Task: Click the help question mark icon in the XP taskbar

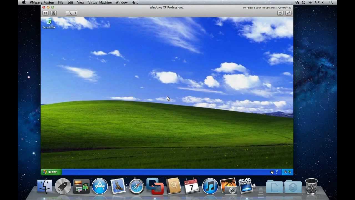Action: pyautogui.click(x=272, y=172)
